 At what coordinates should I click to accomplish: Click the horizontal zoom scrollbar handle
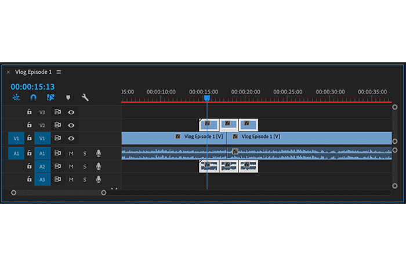point(59,193)
